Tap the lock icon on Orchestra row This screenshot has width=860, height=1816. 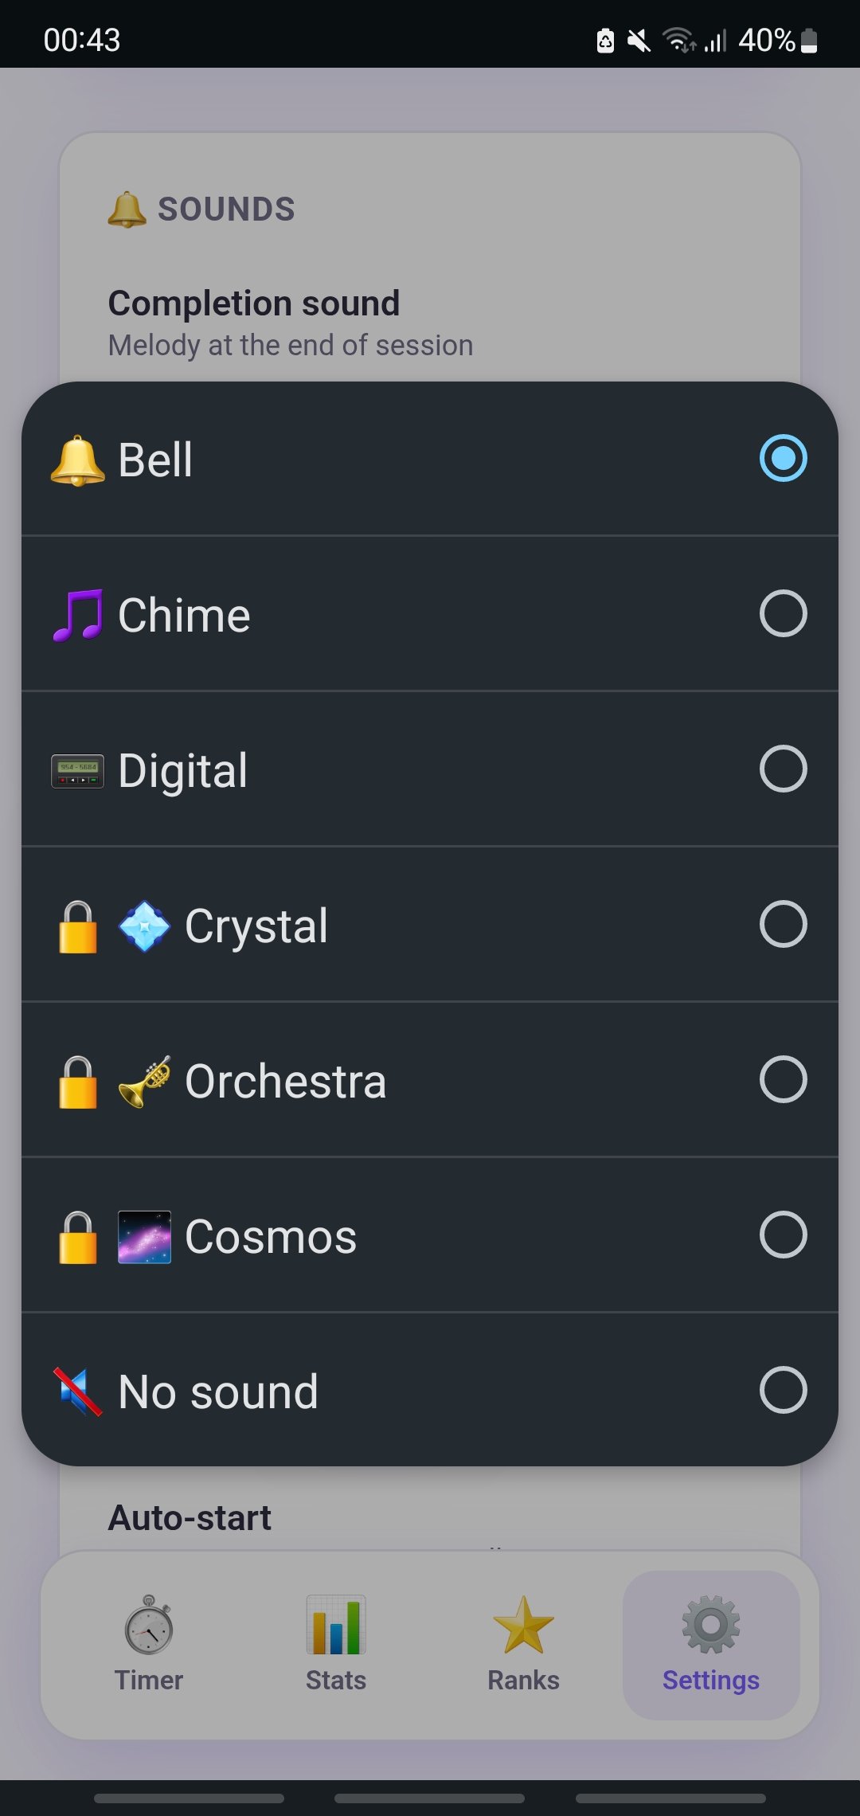pos(78,1082)
